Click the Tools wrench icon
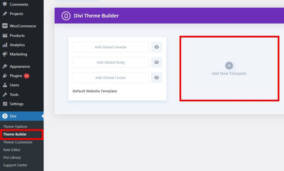The image size is (284, 171). tap(5, 94)
